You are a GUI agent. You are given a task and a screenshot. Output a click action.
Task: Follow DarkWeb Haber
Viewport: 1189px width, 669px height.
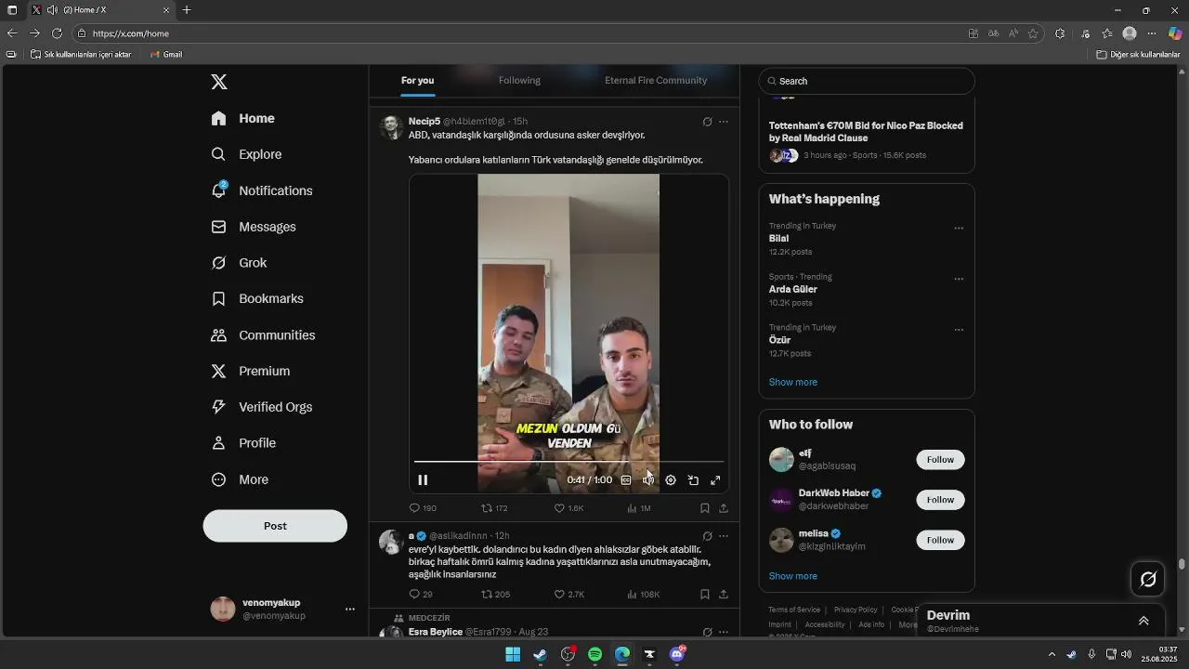[x=940, y=500]
